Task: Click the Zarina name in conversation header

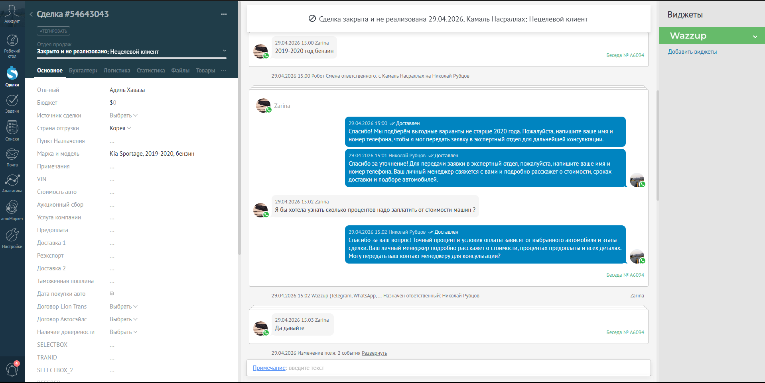Action: [282, 106]
